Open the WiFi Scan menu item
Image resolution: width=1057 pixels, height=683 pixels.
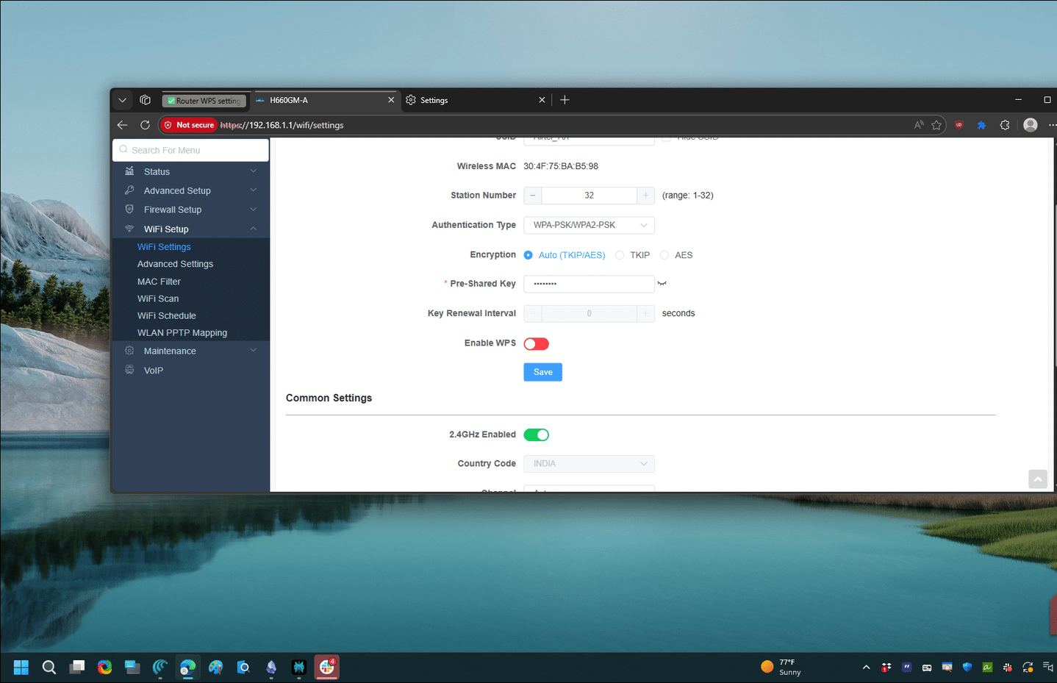(x=158, y=298)
